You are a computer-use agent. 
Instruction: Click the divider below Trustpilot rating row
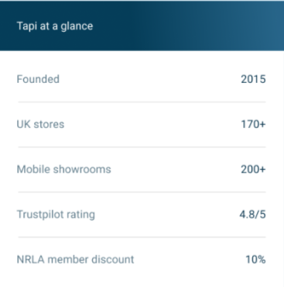(142, 237)
